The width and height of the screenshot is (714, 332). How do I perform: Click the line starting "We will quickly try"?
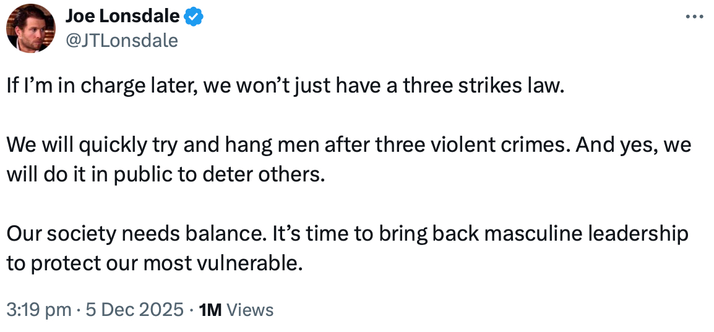[x=349, y=146]
